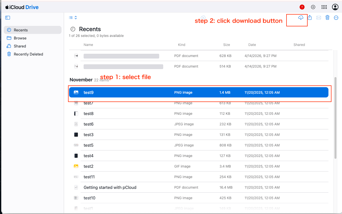
Task: Select the 628 KB PDF document row
Action: click(x=199, y=56)
